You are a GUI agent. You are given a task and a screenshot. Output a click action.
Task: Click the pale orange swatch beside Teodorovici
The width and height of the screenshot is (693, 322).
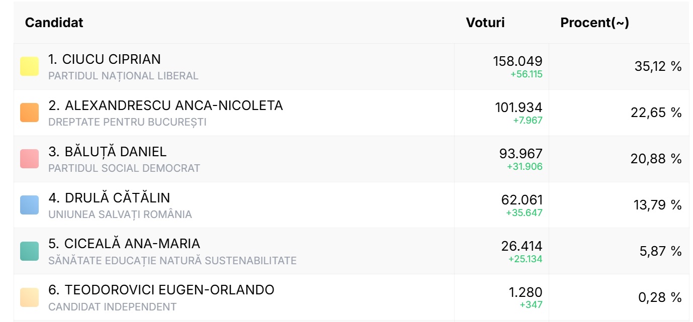click(x=29, y=297)
